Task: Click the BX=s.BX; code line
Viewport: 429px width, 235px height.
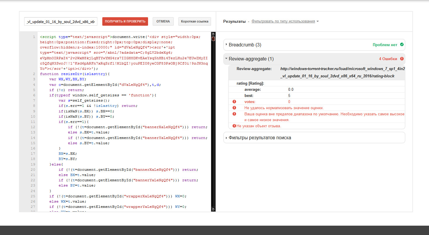Action: (68, 154)
